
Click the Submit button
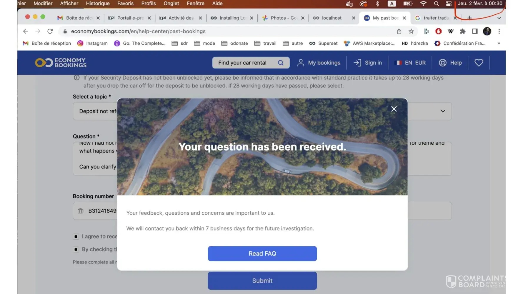pyautogui.click(x=262, y=281)
